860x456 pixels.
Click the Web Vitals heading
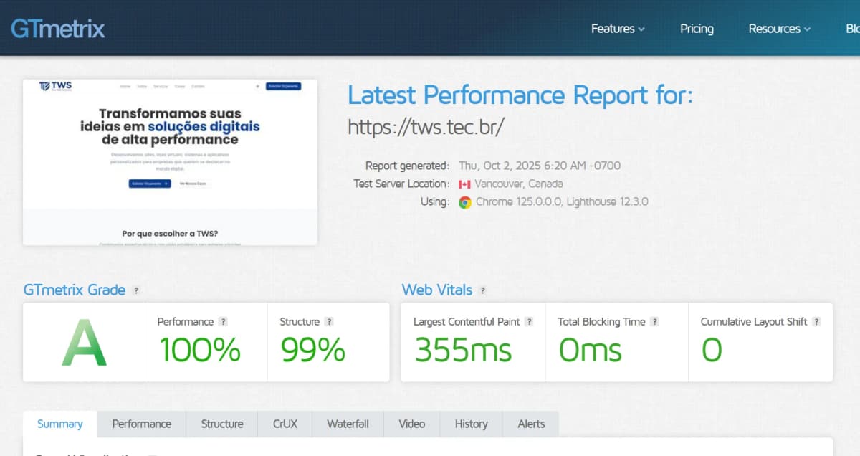[437, 290]
